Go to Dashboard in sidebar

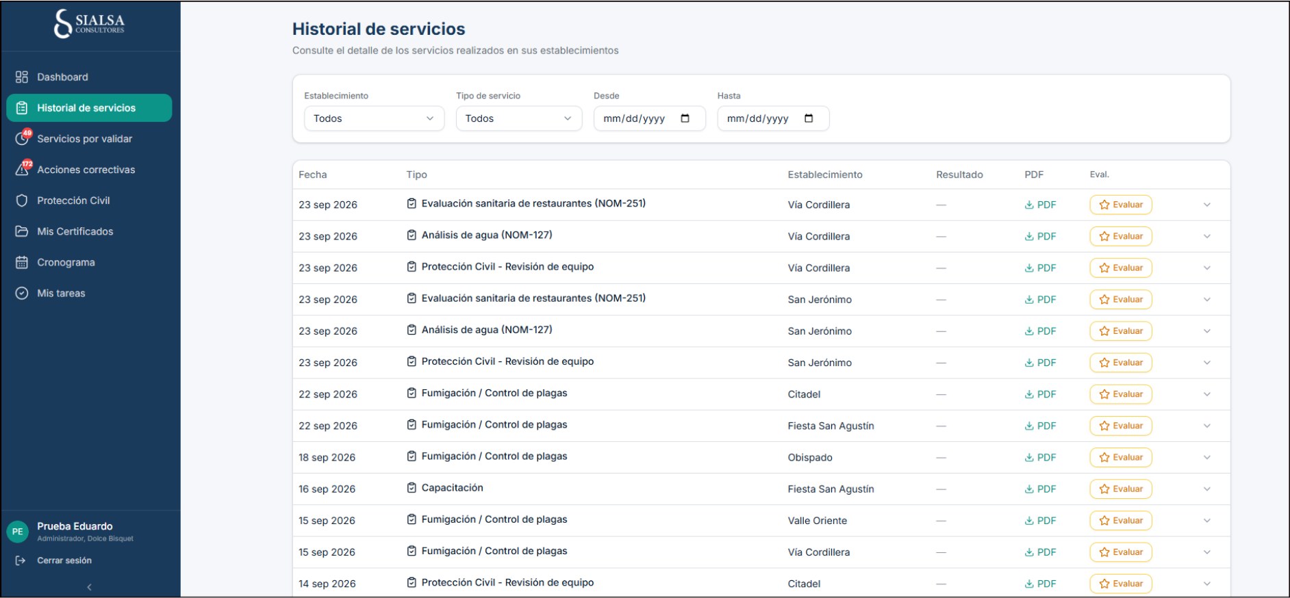tap(89, 77)
